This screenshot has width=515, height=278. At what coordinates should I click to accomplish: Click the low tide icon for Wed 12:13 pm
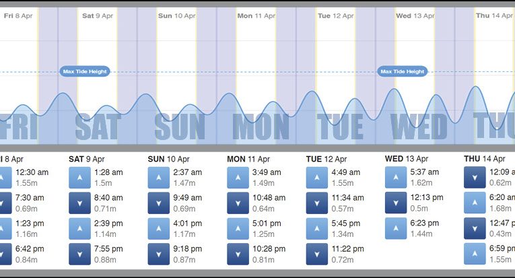(x=396, y=203)
